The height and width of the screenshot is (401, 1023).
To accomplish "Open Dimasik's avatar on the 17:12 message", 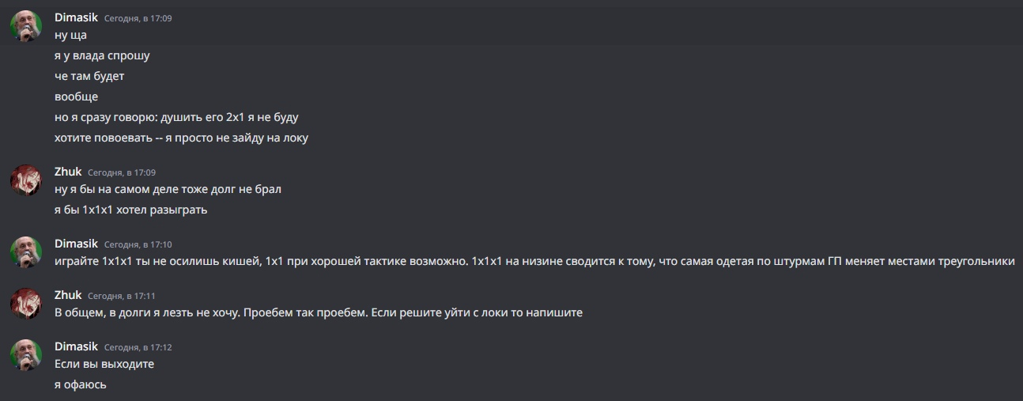I will click(x=25, y=354).
